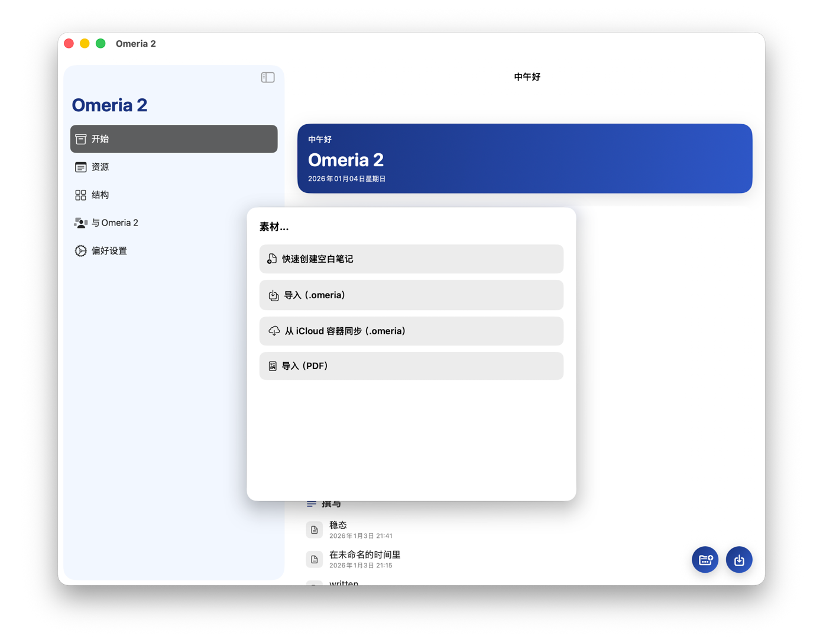Screen dimensions: 823x642
Task: Click the 结构 grid icon
Action: [x=80, y=195]
